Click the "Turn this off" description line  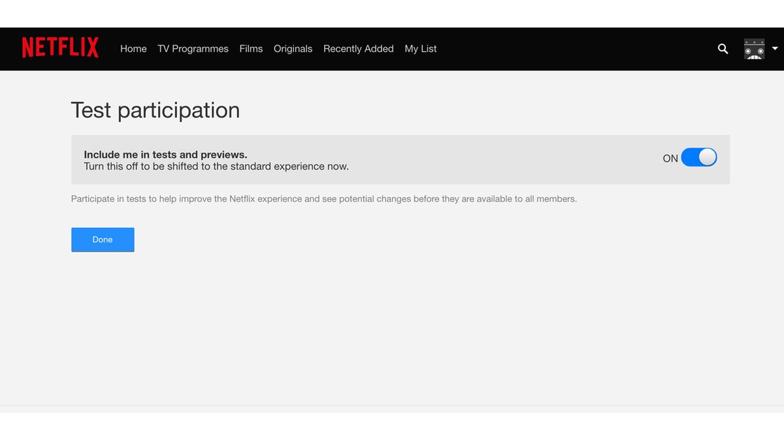click(x=216, y=167)
